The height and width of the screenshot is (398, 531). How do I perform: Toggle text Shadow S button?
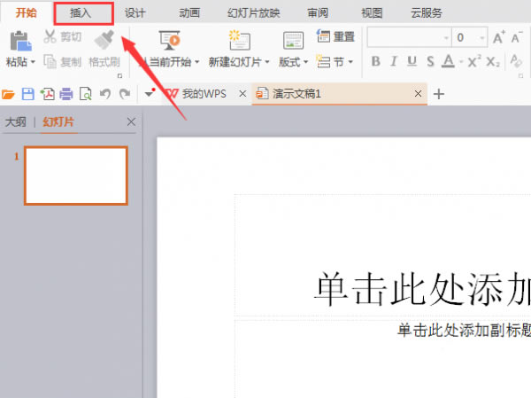(x=430, y=61)
